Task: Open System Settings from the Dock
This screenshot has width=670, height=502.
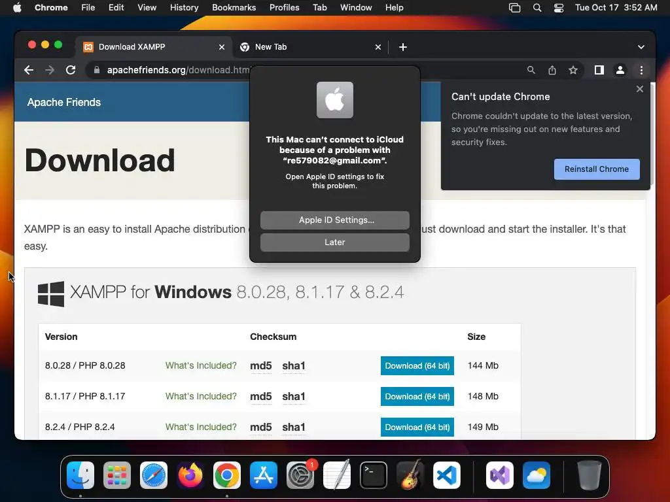Action: tap(300, 475)
